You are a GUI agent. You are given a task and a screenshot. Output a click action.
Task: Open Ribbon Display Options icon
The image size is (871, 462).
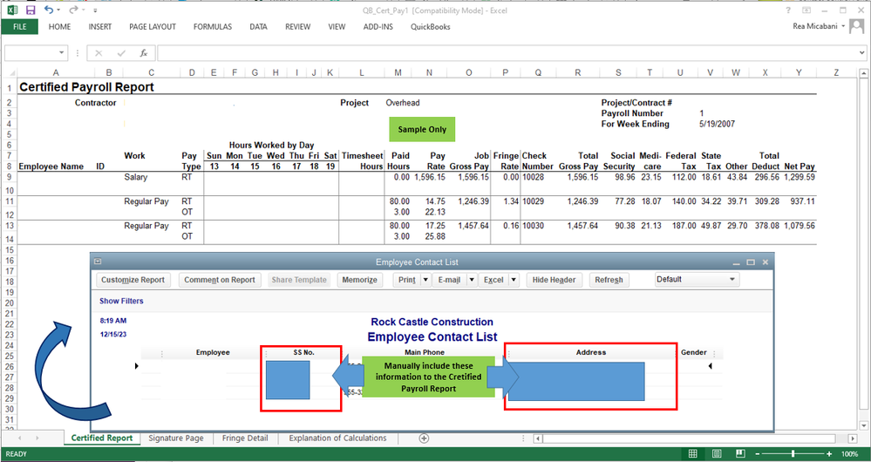tap(806, 10)
